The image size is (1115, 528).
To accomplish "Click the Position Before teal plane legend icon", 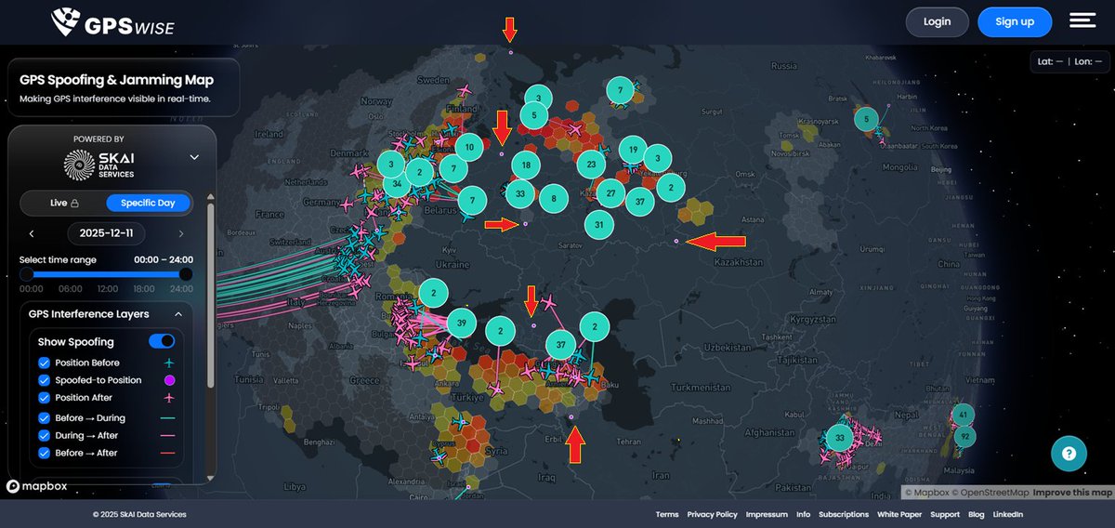I will click(169, 363).
